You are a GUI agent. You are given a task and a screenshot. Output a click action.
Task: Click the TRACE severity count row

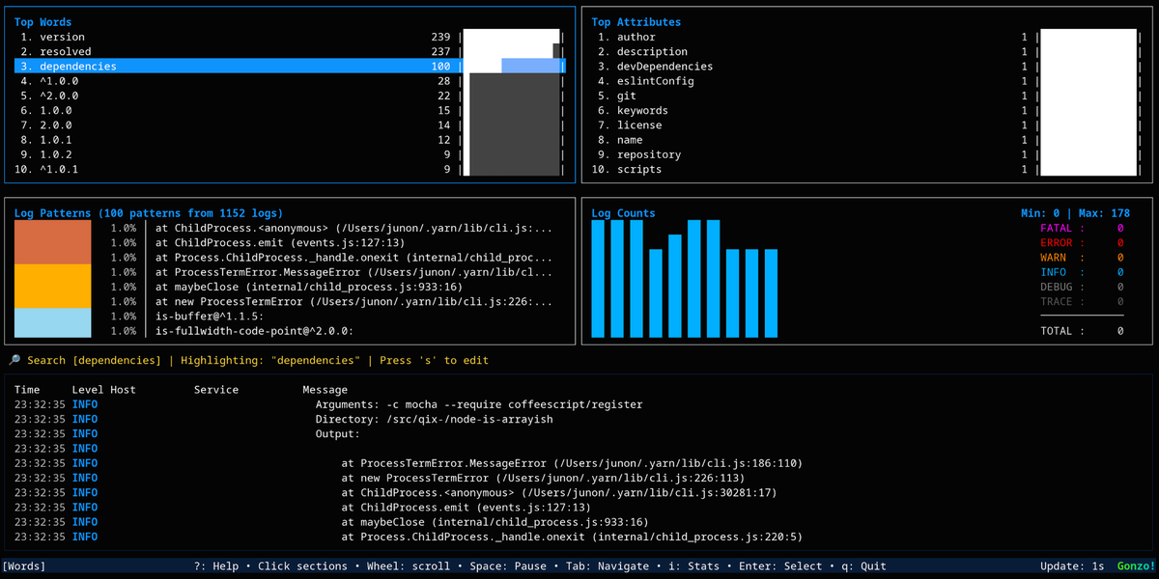[x=1082, y=302]
